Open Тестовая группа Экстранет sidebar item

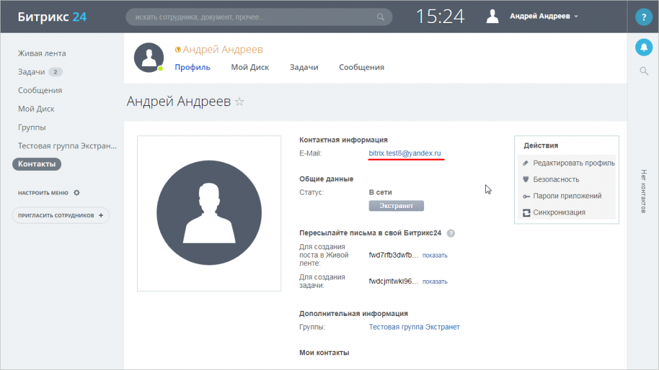[x=67, y=146]
